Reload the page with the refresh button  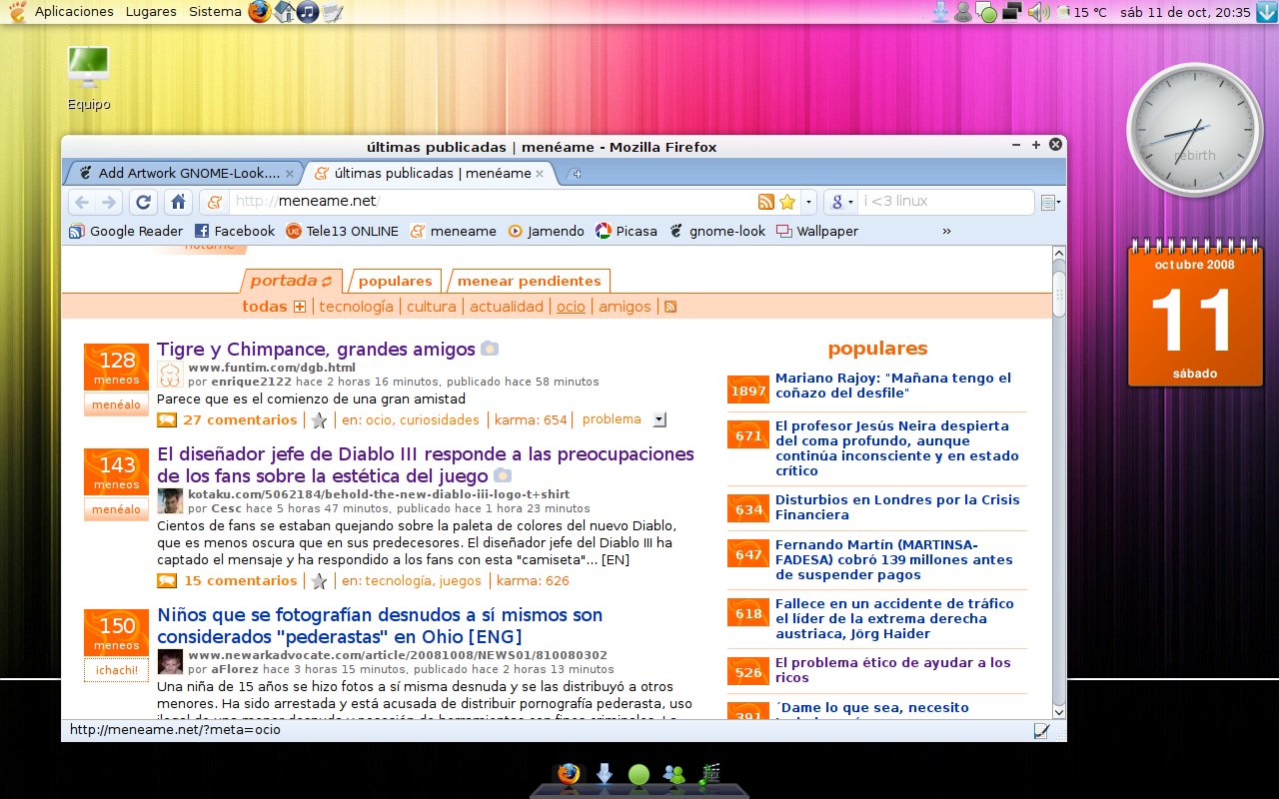(144, 202)
